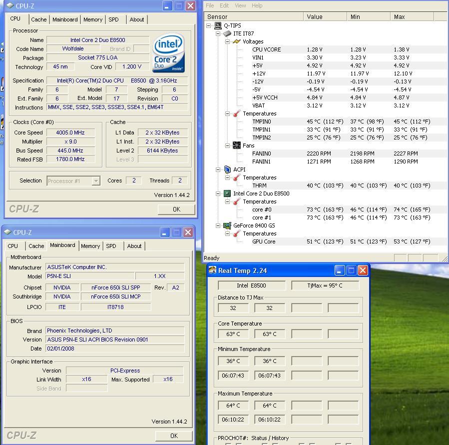Screen dimensions: 449x445
Task: Click the GeForce 8400 GS card icon
Action: [x=227, y=225]
